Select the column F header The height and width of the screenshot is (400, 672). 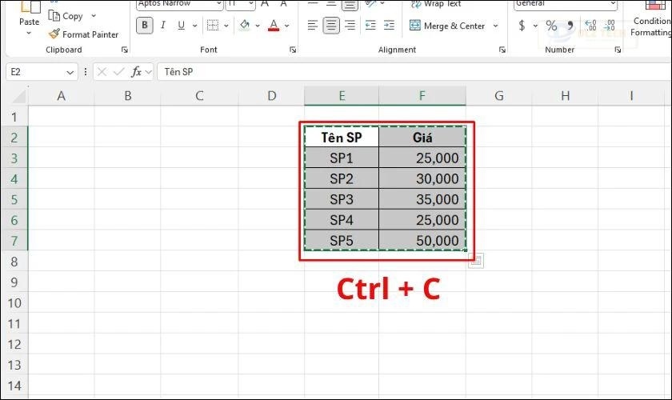422,96
